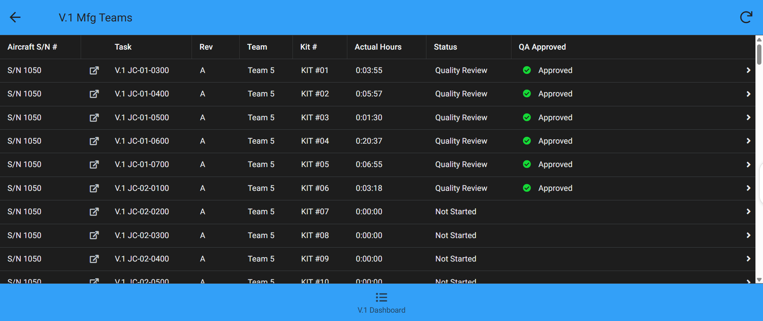
Task: Click green Approved checkmark for KIT #06
Action: [x=527, y=188]
